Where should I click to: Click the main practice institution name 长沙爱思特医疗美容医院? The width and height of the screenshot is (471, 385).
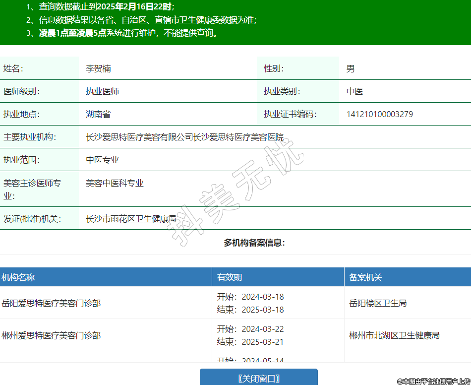click(184, 137)
